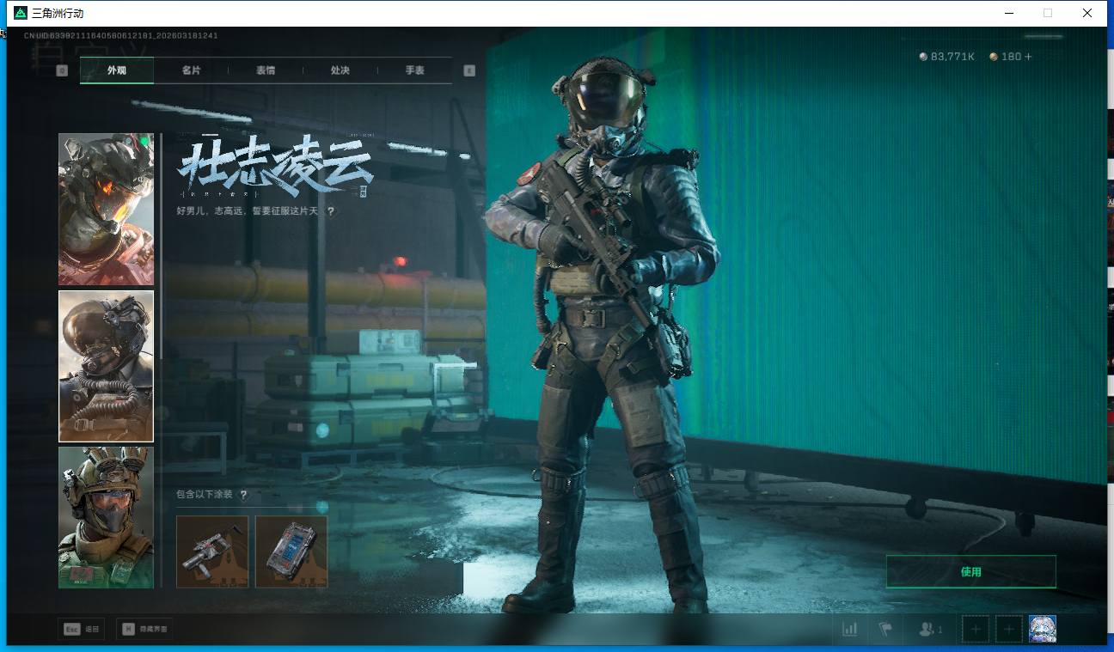
Task: Click the next-tab key icon right of 手表
Action: pyautogui.click(x=469, y=70)
